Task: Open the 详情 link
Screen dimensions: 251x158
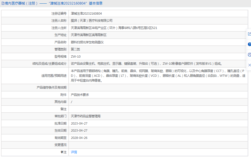Action: click(x=74, y=152)
